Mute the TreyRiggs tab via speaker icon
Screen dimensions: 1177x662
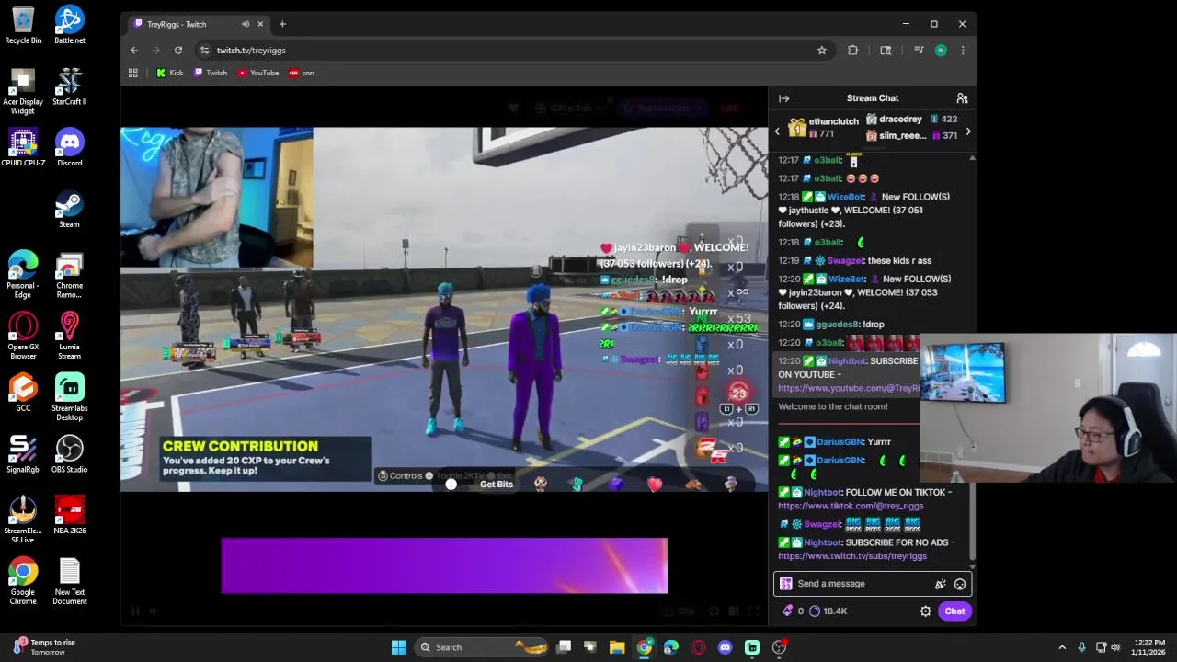click(246, 24)
